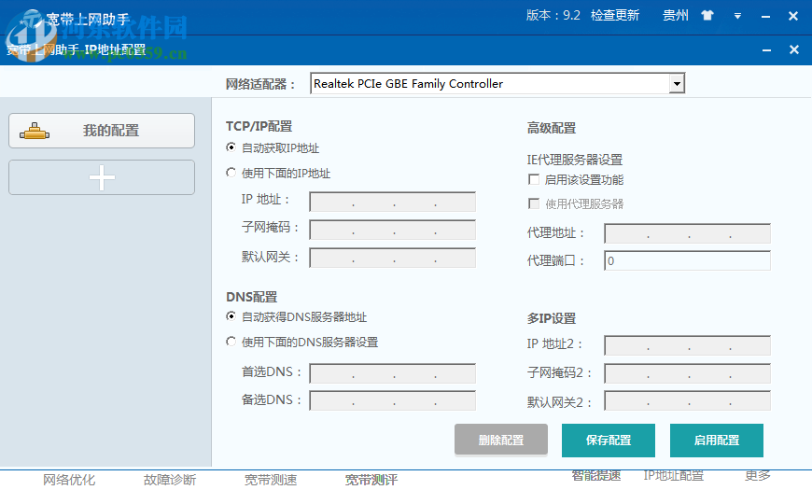This screenshot has height=504, width=812.
Task: Add a new configuration with plus button
Action: coord(102,177)
